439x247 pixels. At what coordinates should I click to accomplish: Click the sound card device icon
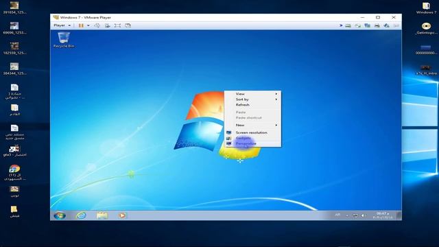click(x=387, y=25)
